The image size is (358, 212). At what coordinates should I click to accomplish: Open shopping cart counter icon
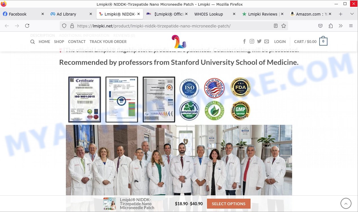tap(323, 42)
